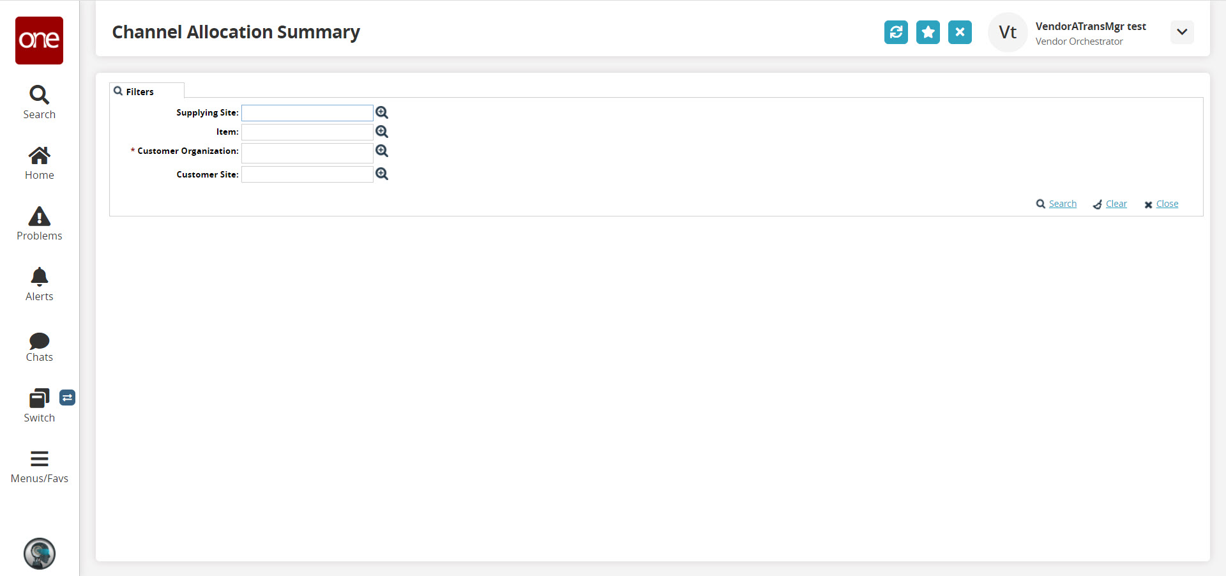Click the refresh button in header

[x=896, y=32]
